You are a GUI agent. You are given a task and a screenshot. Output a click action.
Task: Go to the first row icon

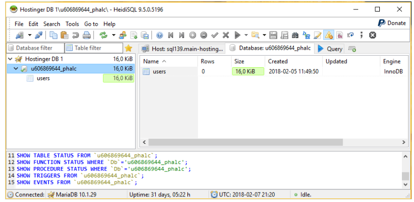click(170, 35)
